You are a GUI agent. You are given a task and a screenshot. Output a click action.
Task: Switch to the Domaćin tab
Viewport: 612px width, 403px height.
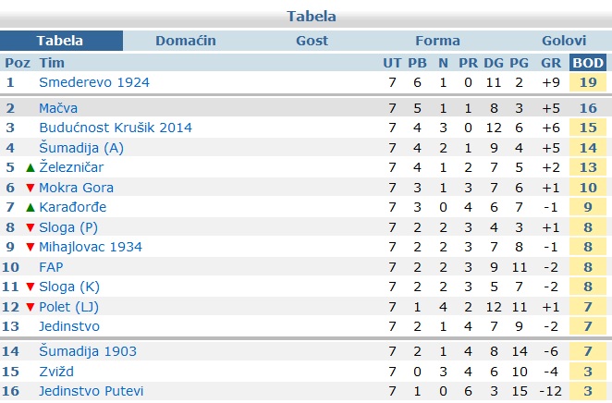tap(185, 41)
